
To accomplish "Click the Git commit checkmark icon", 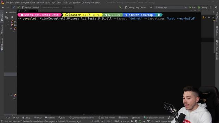I will click(x=18, y=8).
